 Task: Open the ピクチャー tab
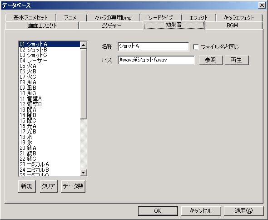(111, 26)
